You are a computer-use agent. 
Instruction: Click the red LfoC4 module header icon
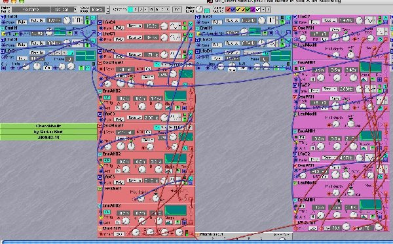pos(100,22)
